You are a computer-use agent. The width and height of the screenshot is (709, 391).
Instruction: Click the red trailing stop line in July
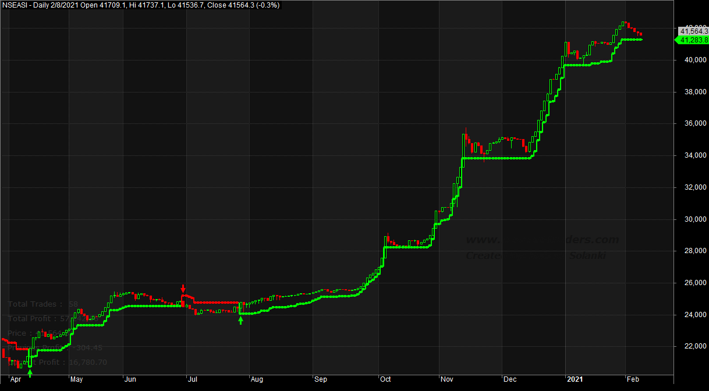click(215, 303)
